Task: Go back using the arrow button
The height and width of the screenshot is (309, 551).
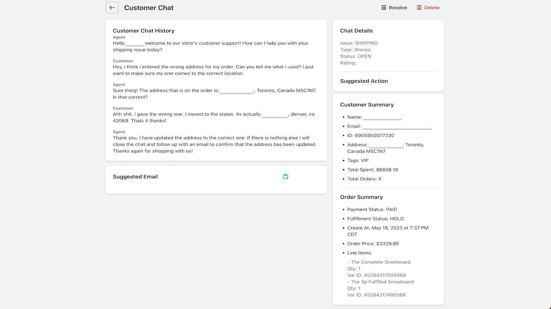Action: click(x=112, y=8)
